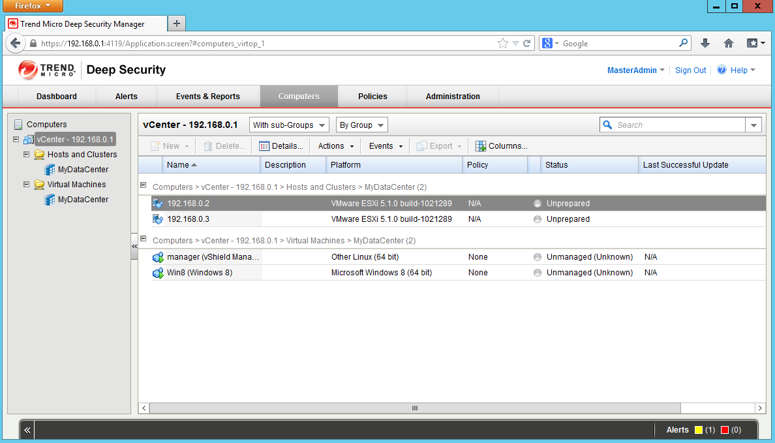Screen dimensions: 775x443
Task: Collapse Hosts and Clusters group in table
Action: point(144,185)
